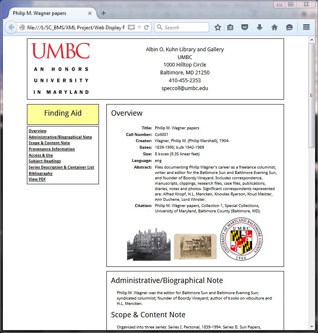Click dates value 1839-1995; bulk 1942-1989
This screenshot has height=333, width=318.
coord(179,147)
